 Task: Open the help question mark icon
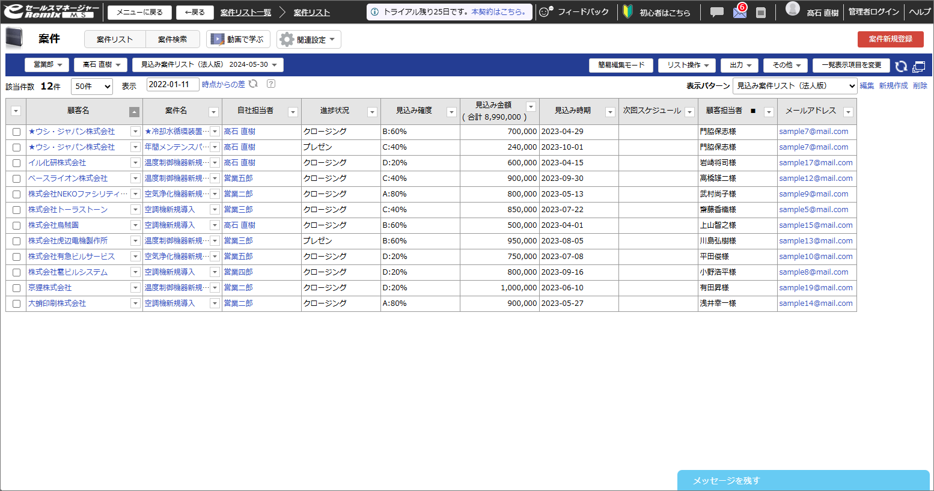[271, 84]
